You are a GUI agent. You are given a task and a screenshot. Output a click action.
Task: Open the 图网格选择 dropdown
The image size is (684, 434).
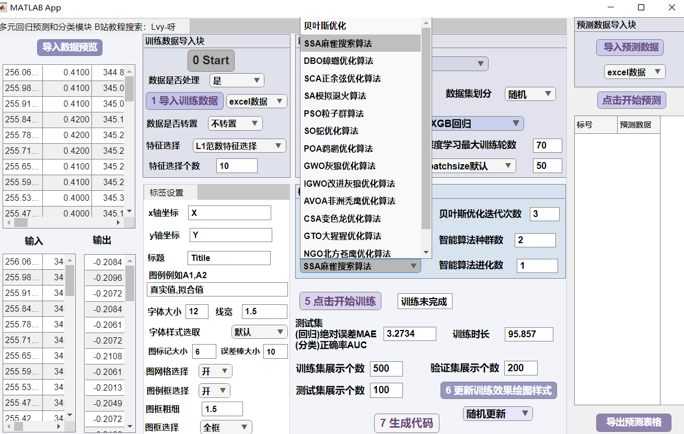click(215, 371)
